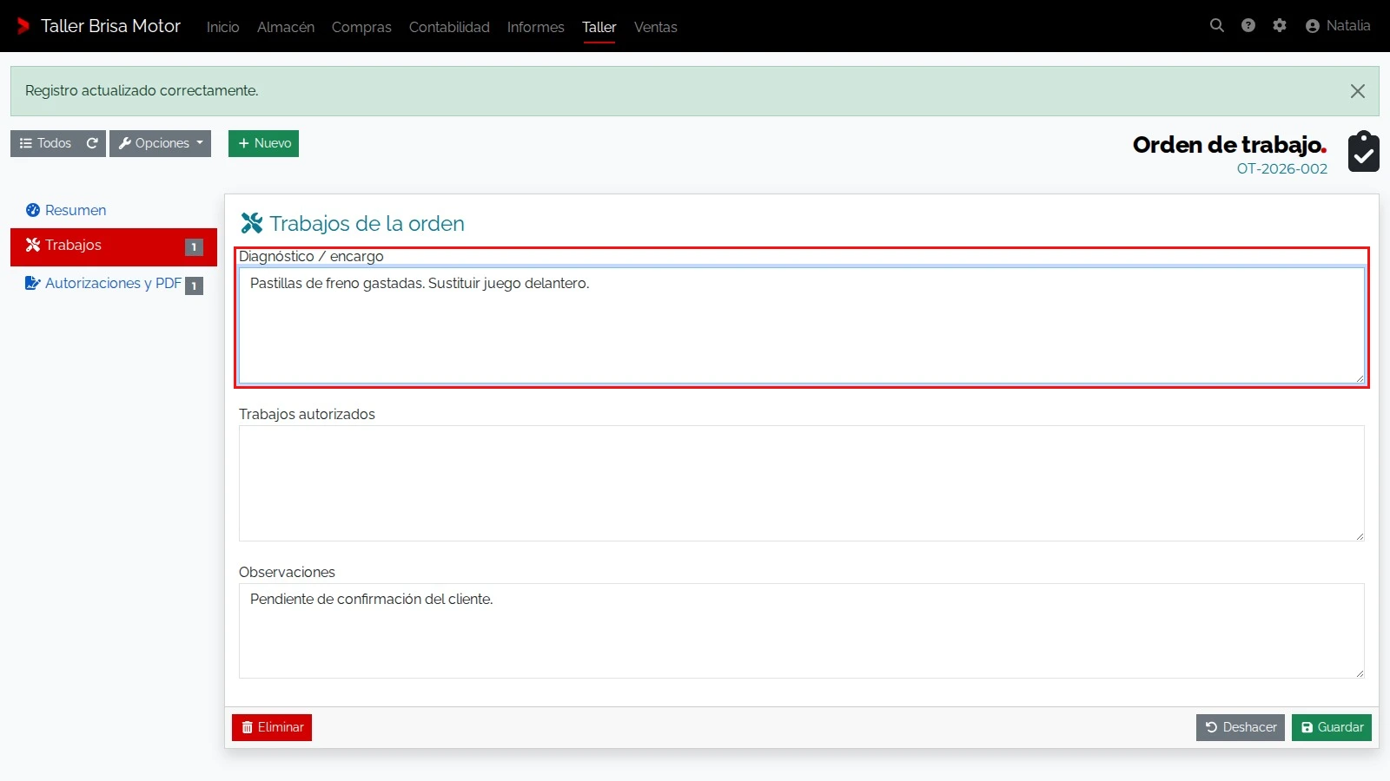Undo changes with Deshacer button
1390x781 pixels.
(x=1241, y=727)
